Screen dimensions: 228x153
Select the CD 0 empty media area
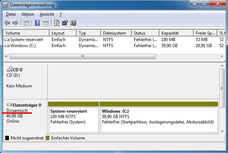[x=133, y=82]
